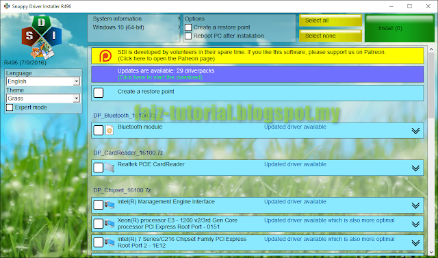This screenshot has height=258, width=438.
Task: Click the Snappy Driver Installer title bar icon
Action: 7,6
